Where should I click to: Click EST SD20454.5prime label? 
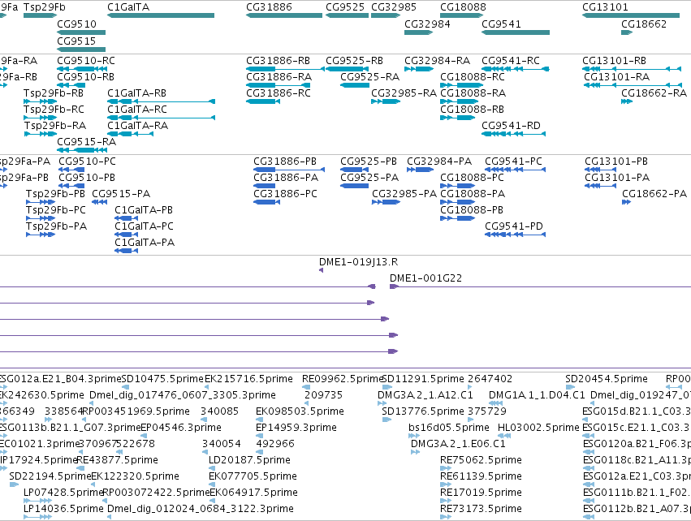pos(607,379)
